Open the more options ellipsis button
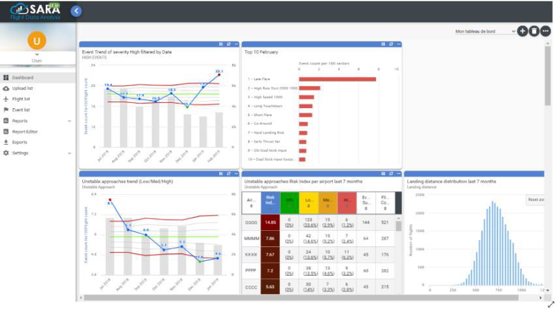 click(x=545, y=31)
